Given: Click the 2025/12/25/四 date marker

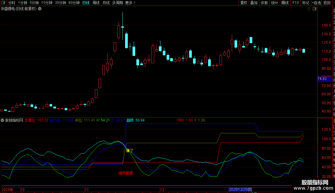Looking at the screenshot, I should (x=240, y=189).
